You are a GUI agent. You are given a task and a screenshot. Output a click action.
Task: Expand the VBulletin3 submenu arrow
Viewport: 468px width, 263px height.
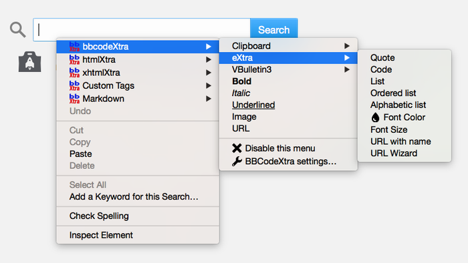347,69
